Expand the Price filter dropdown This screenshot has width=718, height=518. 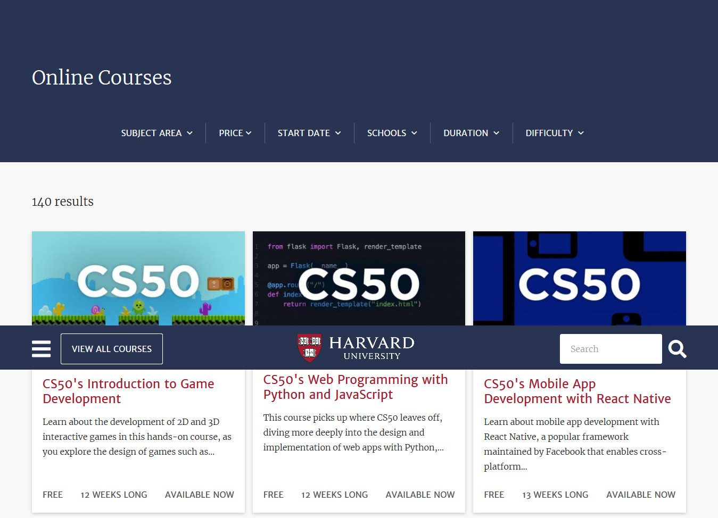pos(235,133)
